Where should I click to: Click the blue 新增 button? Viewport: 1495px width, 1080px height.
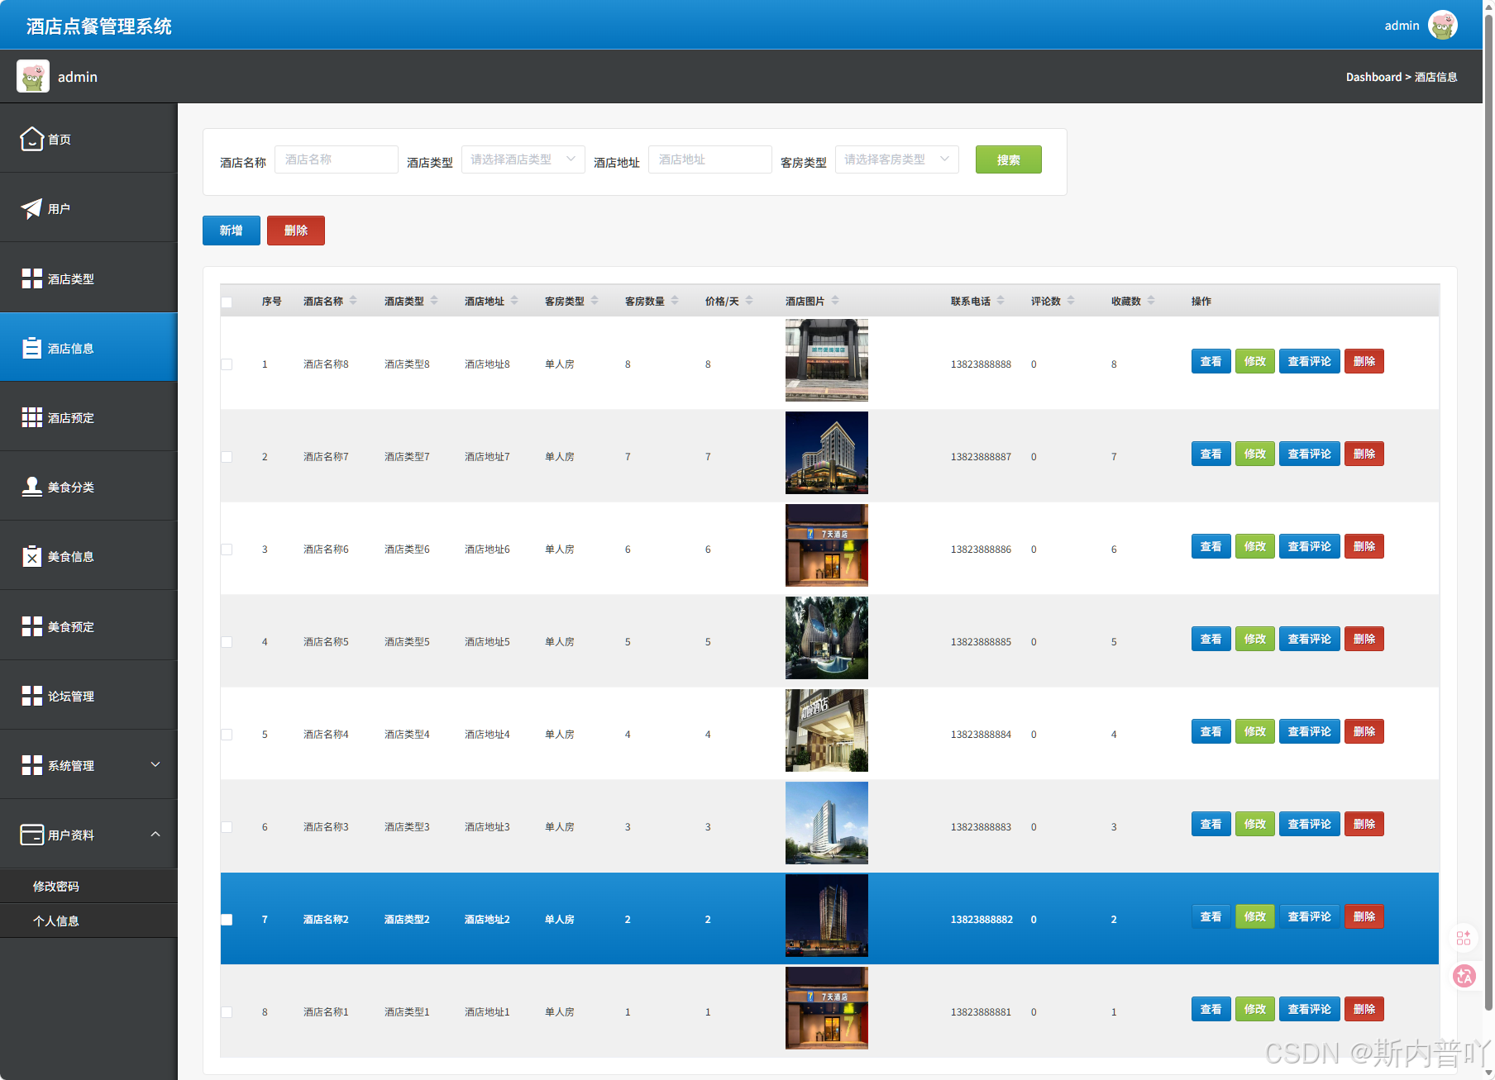[x=232, y=231]
